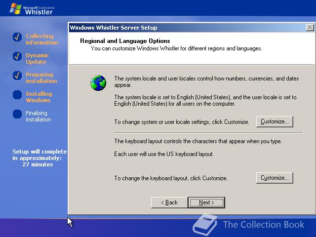The width and height of the screenshot is (316, 237).
Task: Click the 'Dynamic Update' step label
Action: point(38,58)
